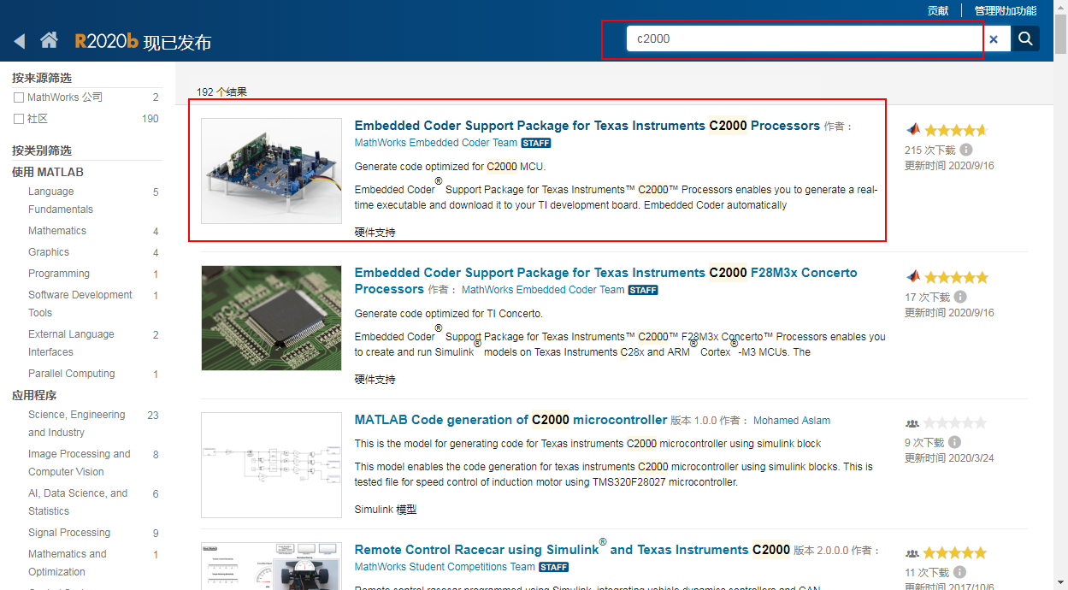Open Embedded Coder C2000 Processors title
The image size is (1068, 590).
pos(587,125)
